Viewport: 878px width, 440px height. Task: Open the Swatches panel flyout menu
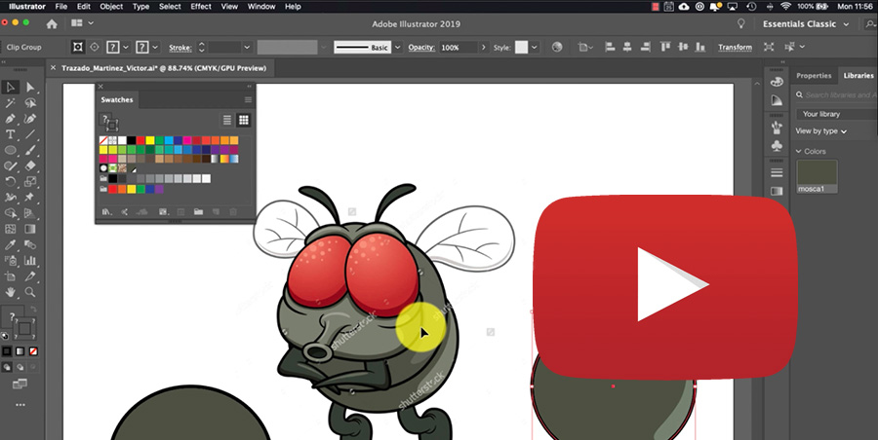tap(248, 100)
